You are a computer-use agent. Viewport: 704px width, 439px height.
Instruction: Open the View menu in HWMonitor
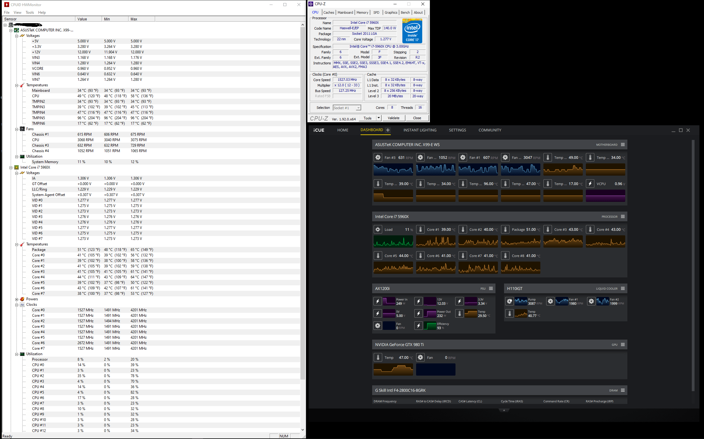pos(17,12)
